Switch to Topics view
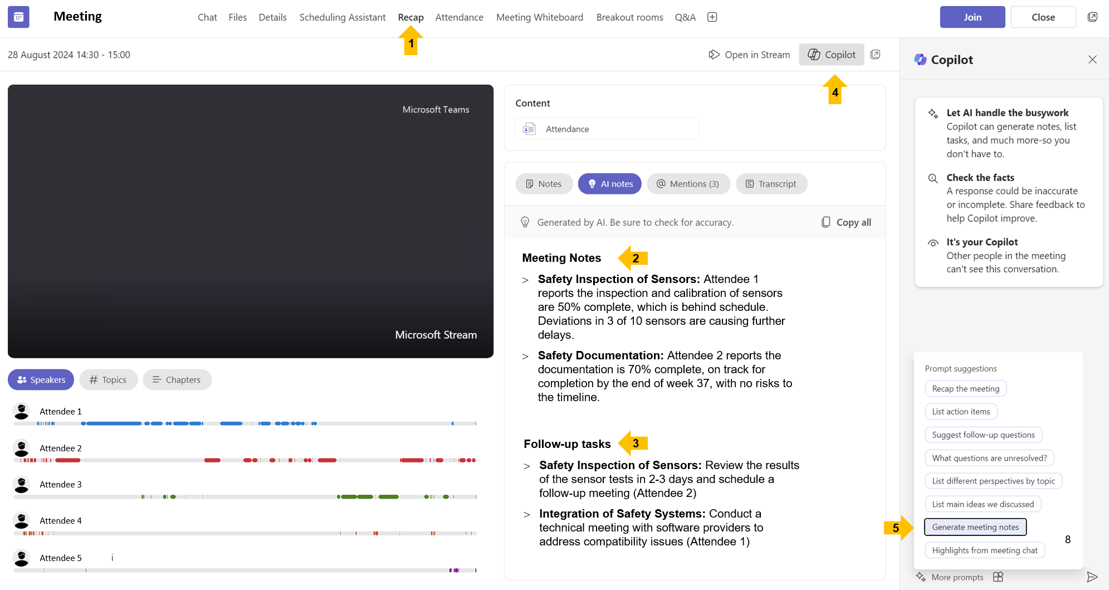 tap(108, 380)
